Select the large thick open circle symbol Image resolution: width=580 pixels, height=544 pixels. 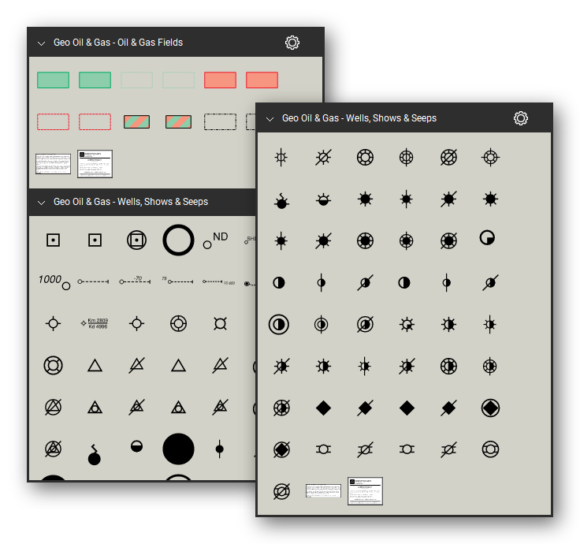click(178, 240)
